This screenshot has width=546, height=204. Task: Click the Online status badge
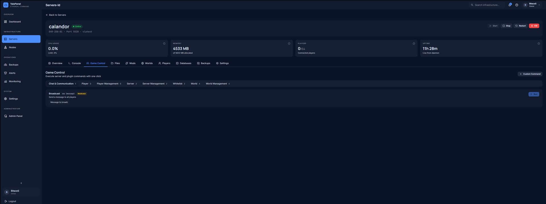(77, 26)
